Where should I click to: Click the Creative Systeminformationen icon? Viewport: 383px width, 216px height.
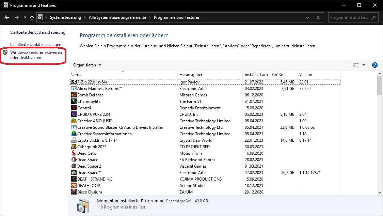click(x=74, y=134)
